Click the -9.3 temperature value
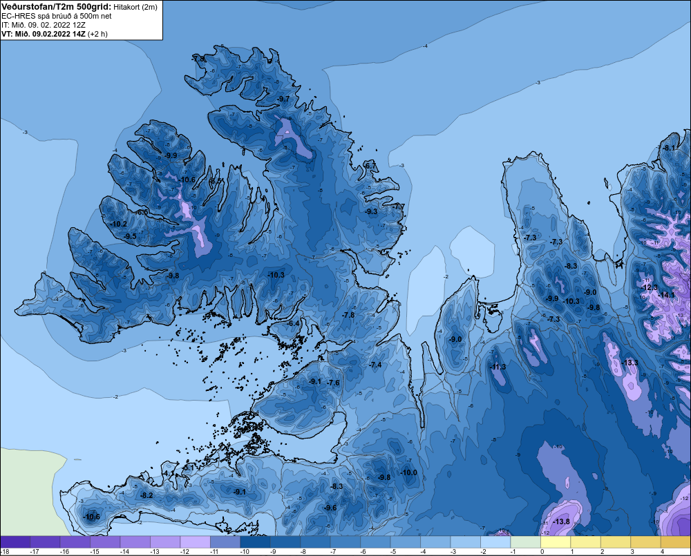 coord(371,211)
